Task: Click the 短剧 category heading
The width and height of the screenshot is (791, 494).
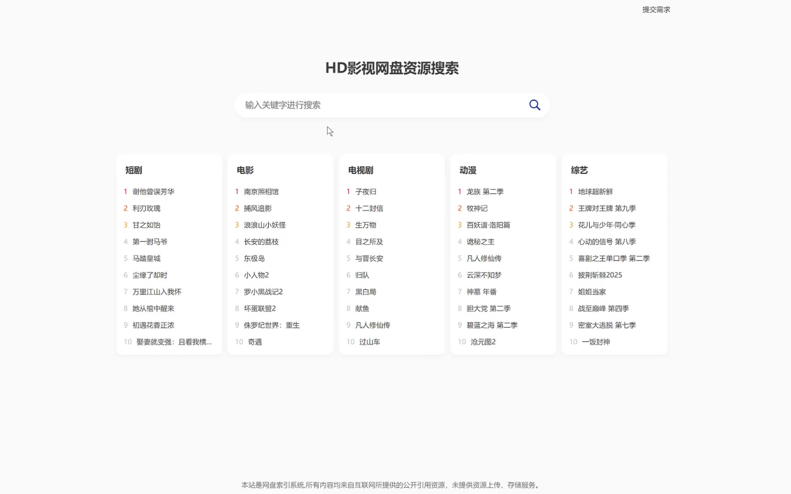Action: coord(134,170)
